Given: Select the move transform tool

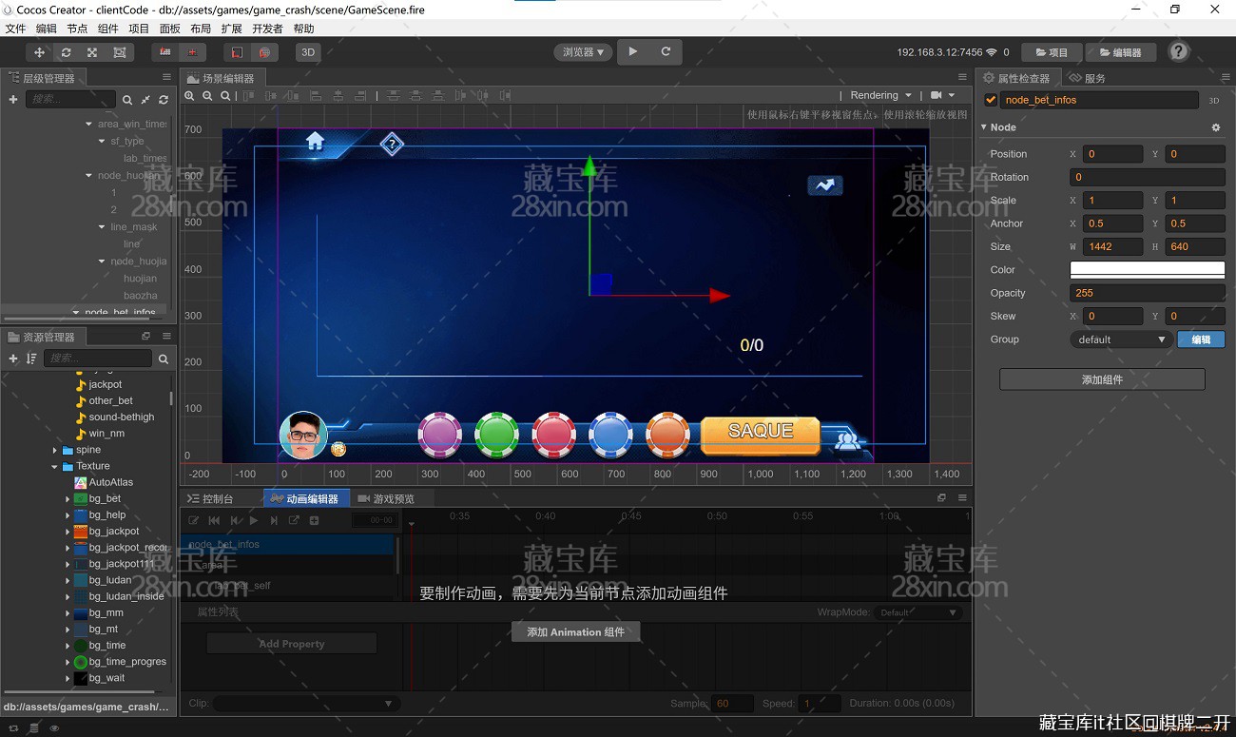Looking at the screenshot, I should pos(39,52).
